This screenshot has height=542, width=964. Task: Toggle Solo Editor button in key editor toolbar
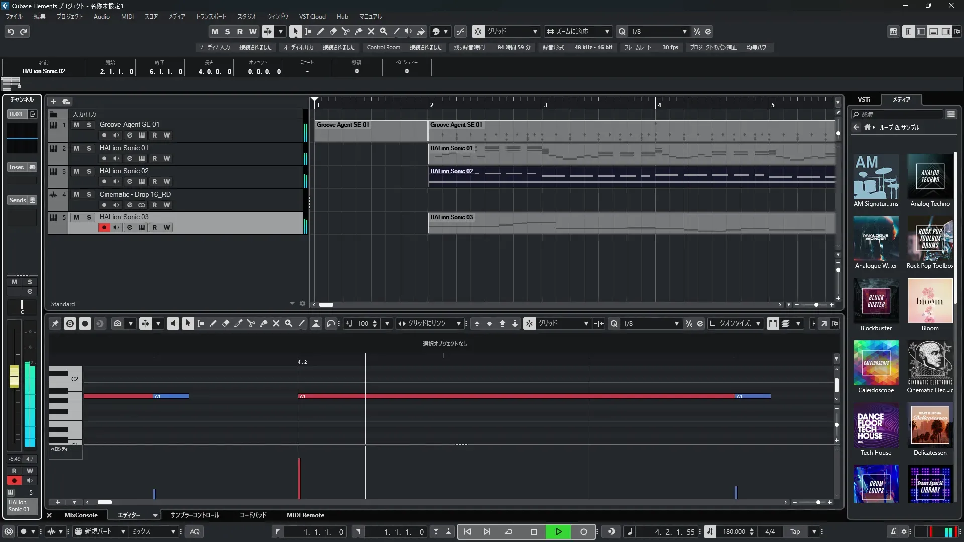[70, 324]
